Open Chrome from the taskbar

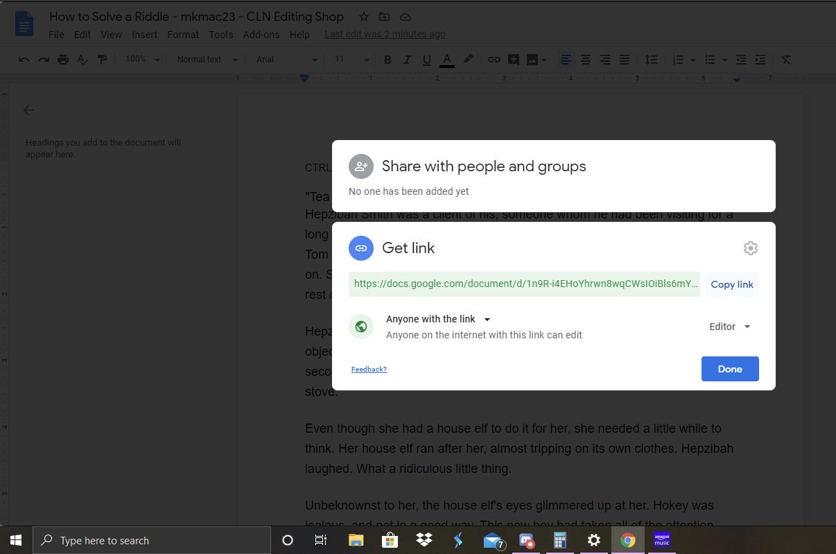627,540
